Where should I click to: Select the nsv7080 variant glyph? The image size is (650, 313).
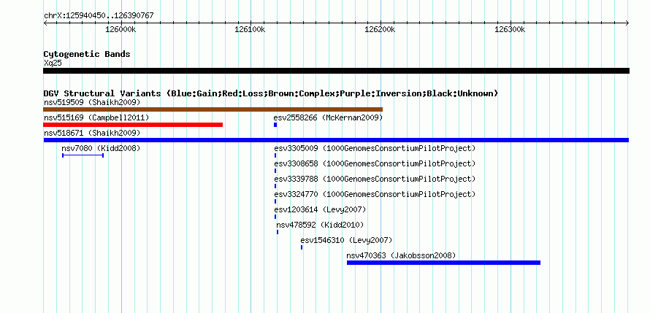pyautogui.click(x=83, y=155)
